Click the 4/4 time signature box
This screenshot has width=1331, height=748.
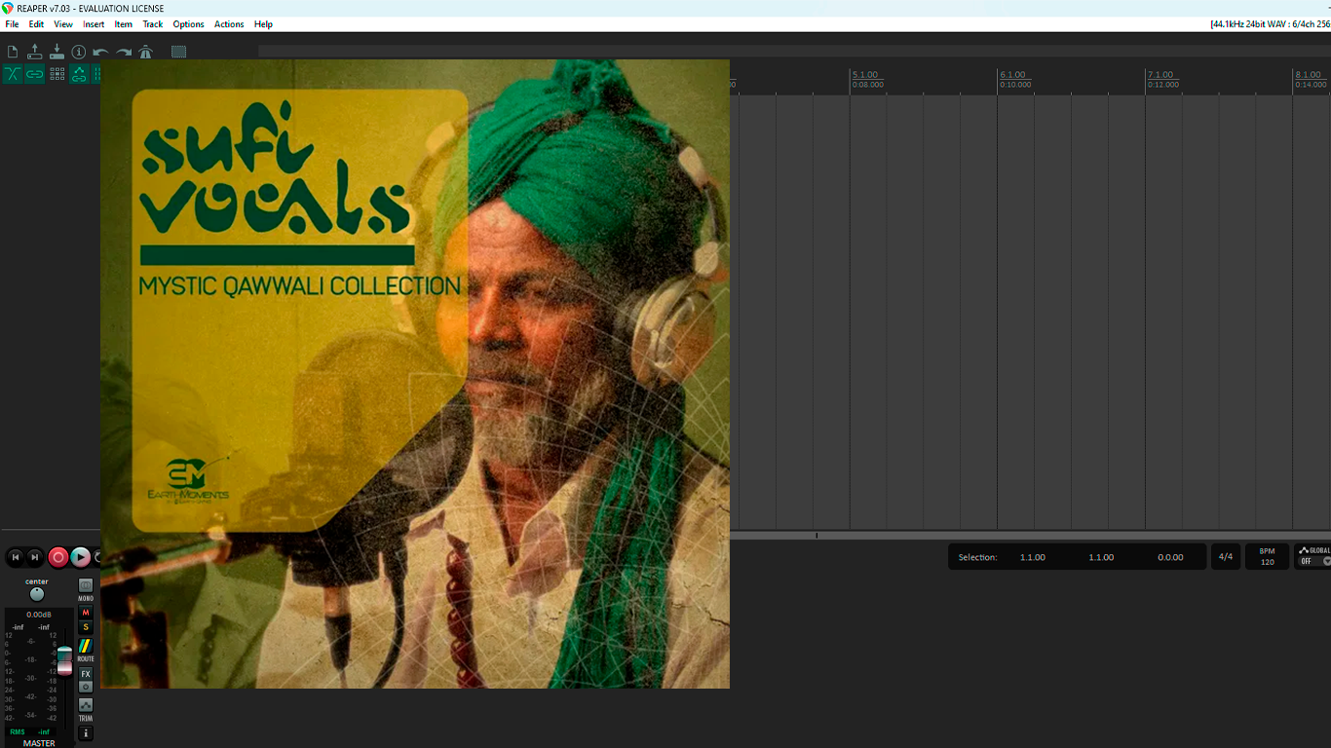(x=1226, y=557)
